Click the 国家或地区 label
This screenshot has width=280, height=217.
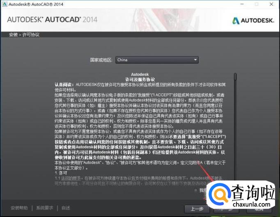pyautogui.click(x=101, y=60)
